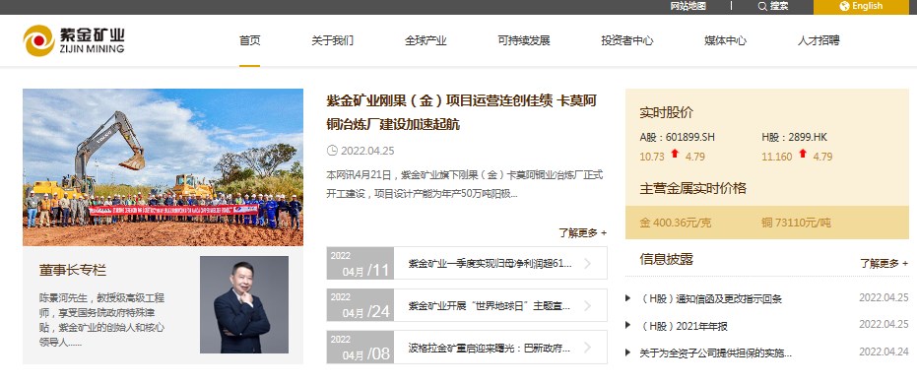The image size is (917, 384).
Task: Open the 网站地图 link
Action: click(x=688, y=7)
